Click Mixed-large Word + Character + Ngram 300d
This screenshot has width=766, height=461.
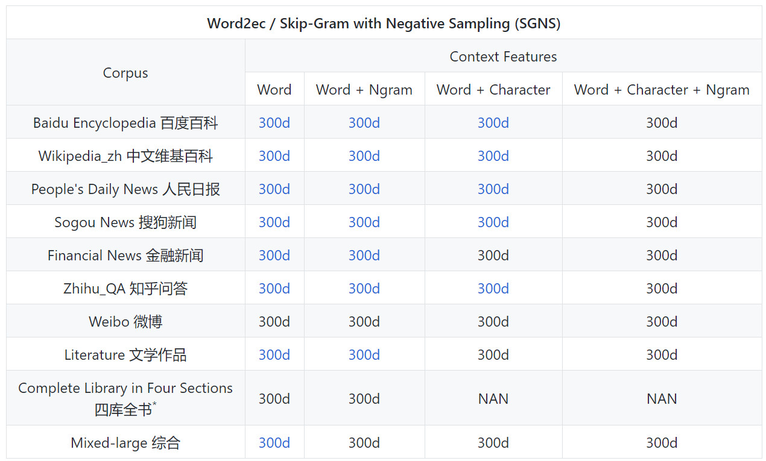tap(662, 443)
